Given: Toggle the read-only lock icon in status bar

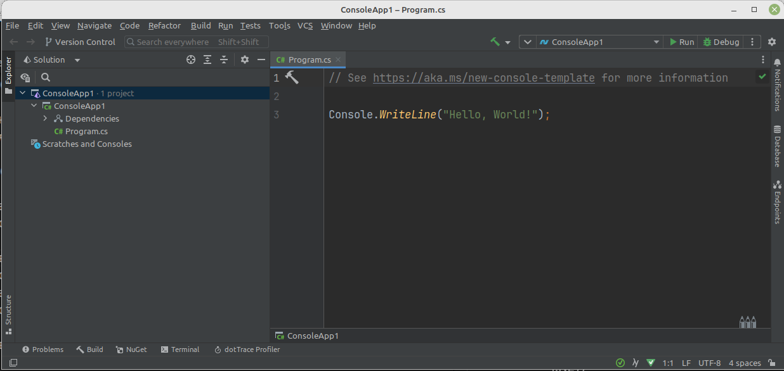Looking at the screenshot, I should [x=773, y=363].
